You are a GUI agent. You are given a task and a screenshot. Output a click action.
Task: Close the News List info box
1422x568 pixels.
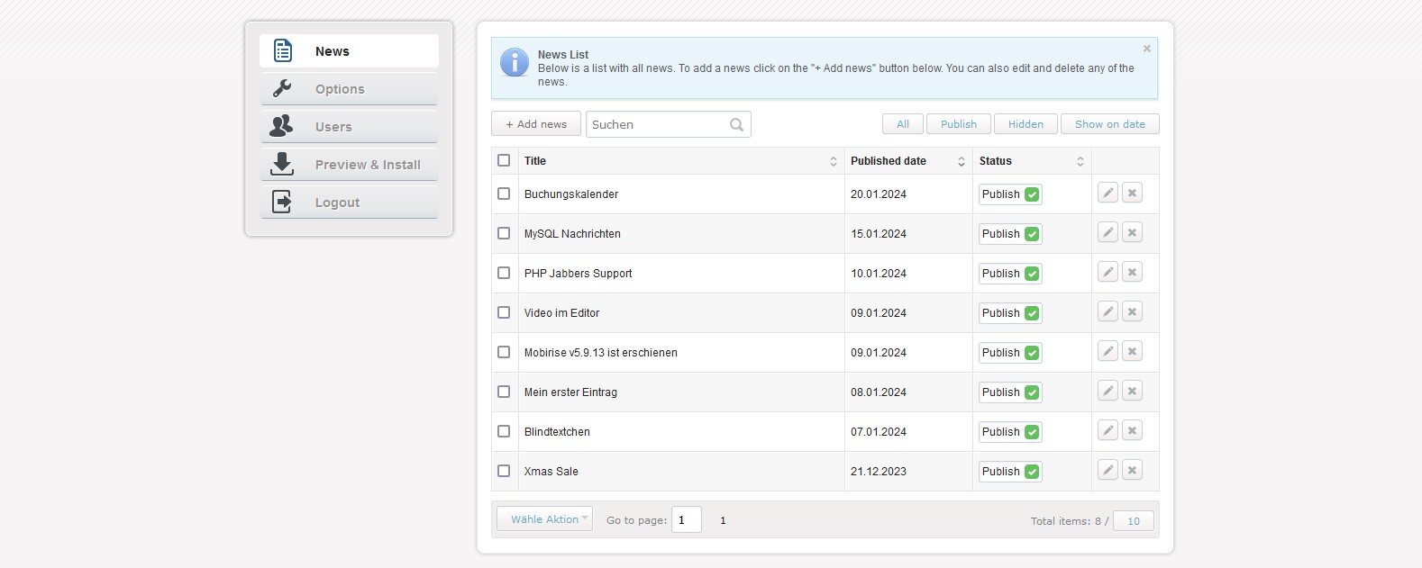(1146, 49)
